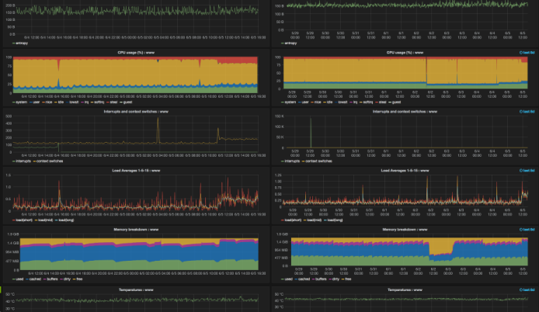Toggle cached series in last 8d Memory legend
This screenshot has width=539, height=312.
coord(302,279)
